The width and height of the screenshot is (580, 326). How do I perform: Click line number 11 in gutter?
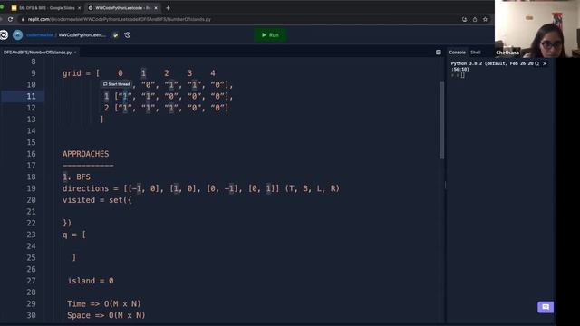click(x=31, y=97)
